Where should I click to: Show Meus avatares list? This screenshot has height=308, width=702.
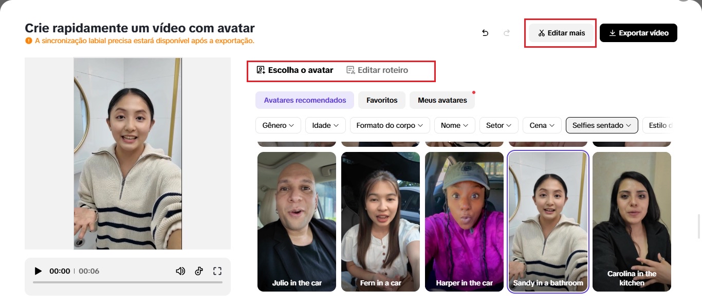point(442,100)
